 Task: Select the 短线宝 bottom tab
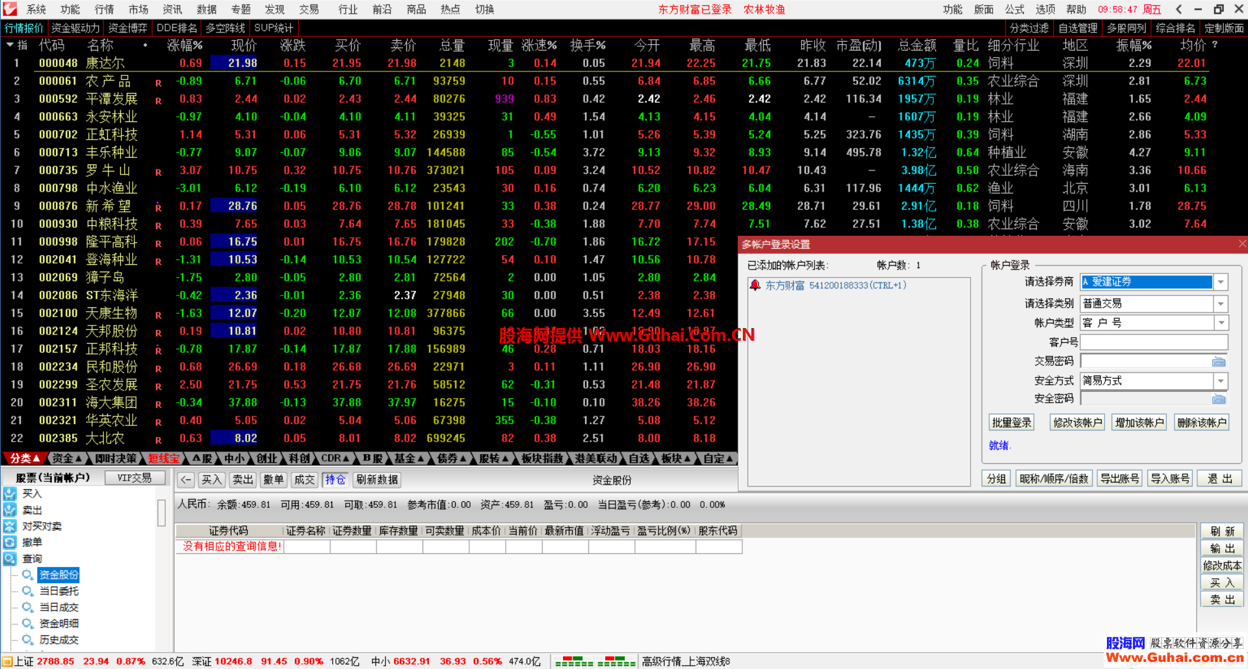pos(164,459)
